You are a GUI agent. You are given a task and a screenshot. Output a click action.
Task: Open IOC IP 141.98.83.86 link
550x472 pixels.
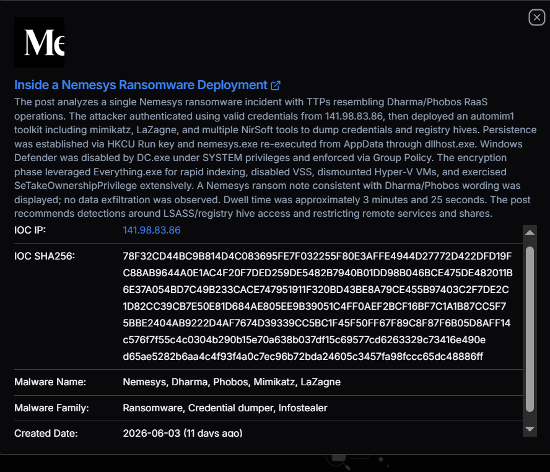152,230
